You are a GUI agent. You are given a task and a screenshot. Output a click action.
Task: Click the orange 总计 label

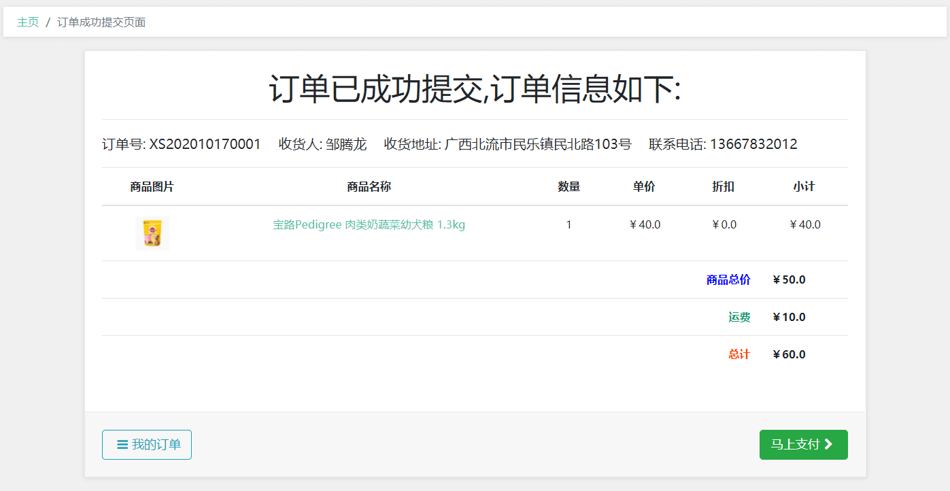739,354
